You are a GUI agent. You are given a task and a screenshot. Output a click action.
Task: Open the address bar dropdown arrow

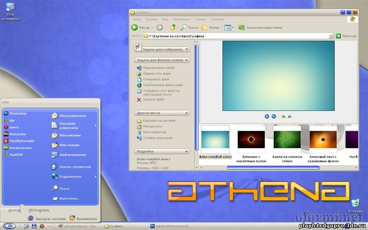[331, 36]
